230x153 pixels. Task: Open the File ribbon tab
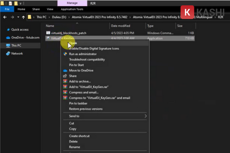tap(7, 9)
